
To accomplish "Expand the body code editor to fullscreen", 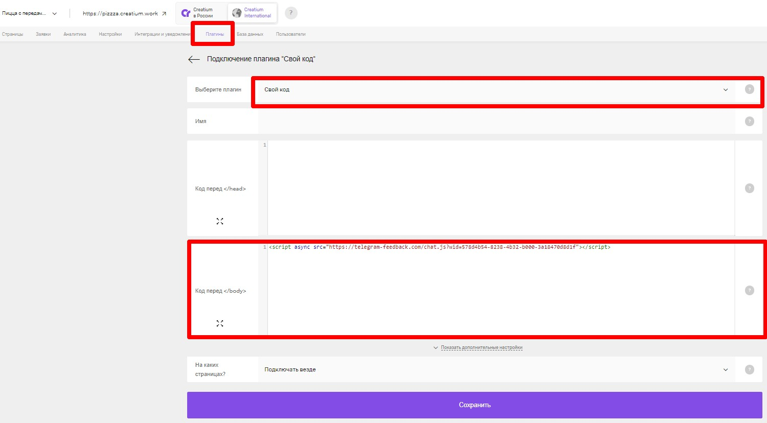I will click(x=220, y=323).
